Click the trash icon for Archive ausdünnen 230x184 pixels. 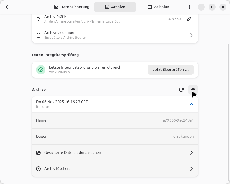(x=38, y=35)
